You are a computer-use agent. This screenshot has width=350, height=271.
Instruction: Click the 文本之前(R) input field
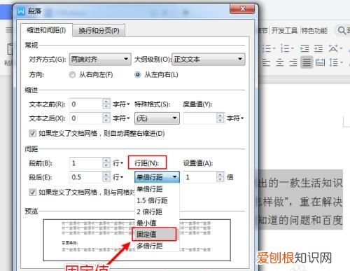[x=86, y=104]
